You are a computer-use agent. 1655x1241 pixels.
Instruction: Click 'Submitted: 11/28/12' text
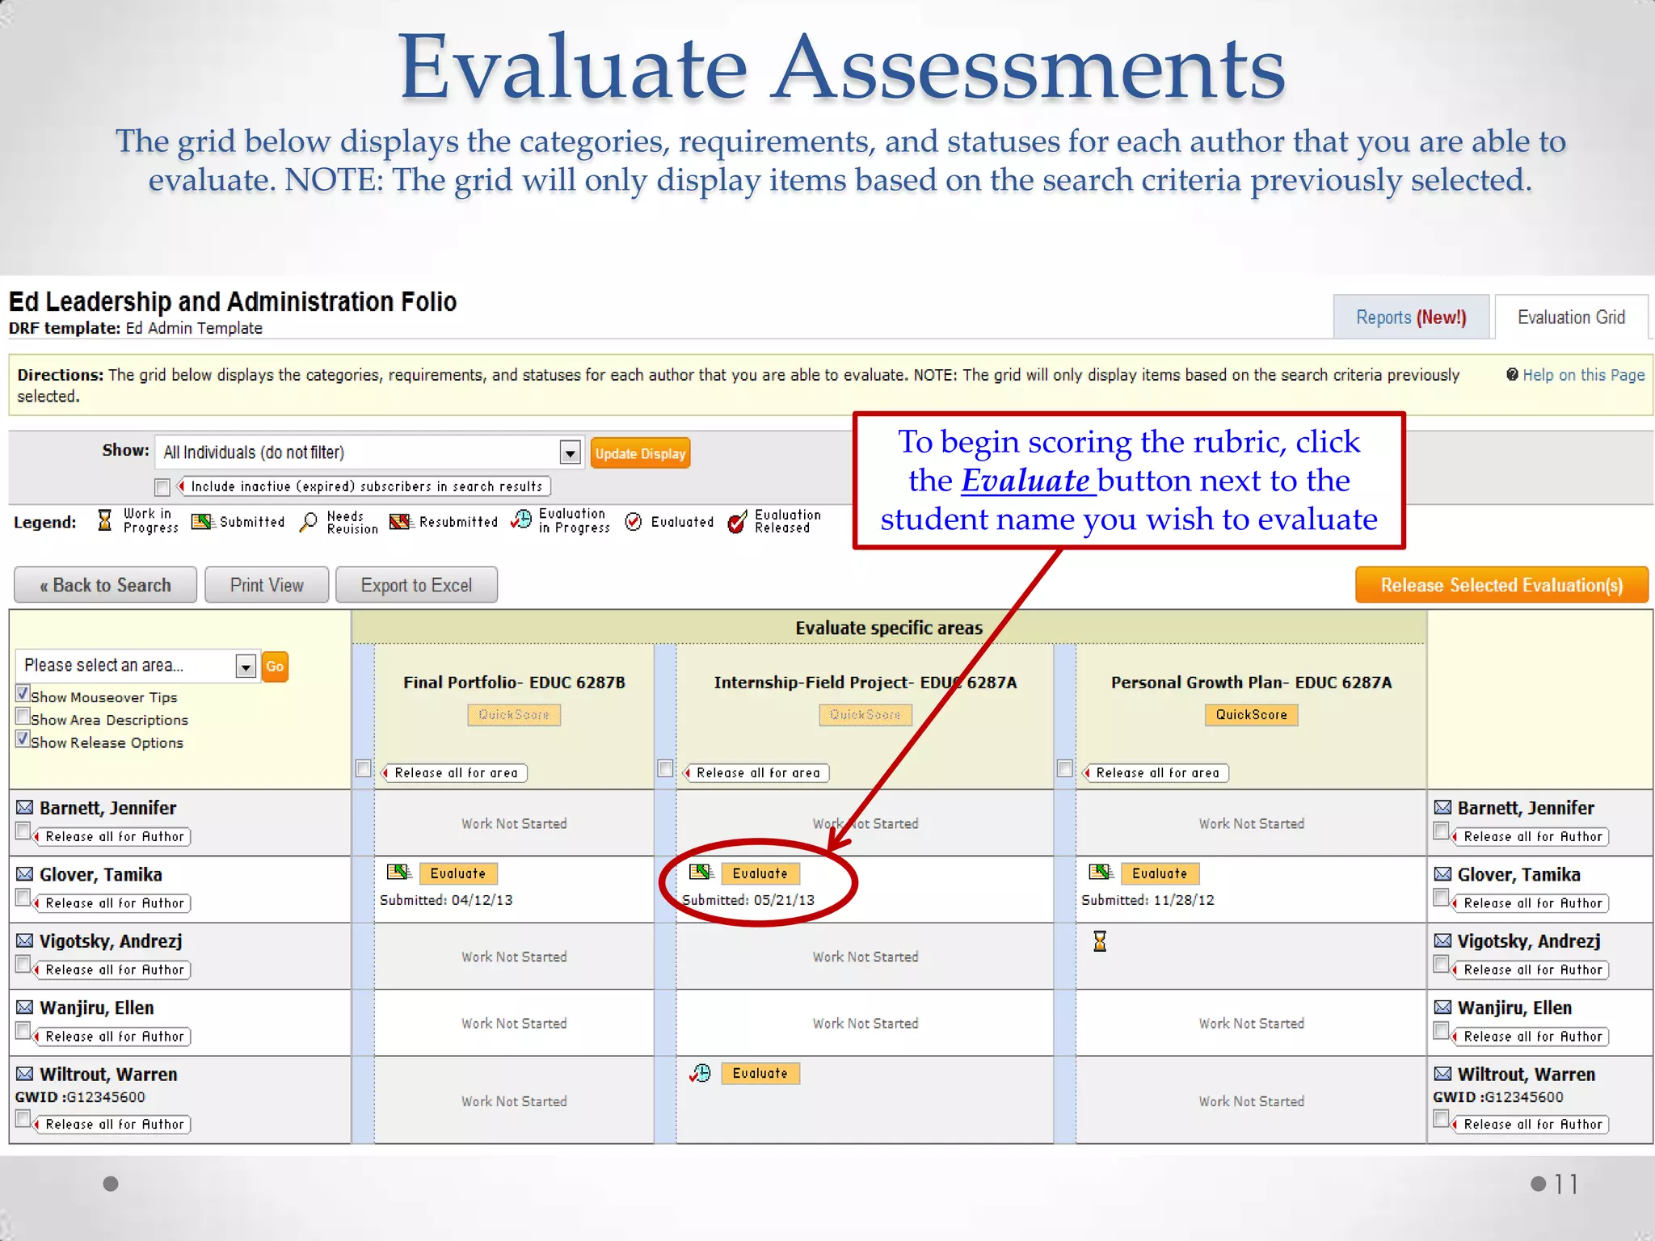[x=1148, y=900]
